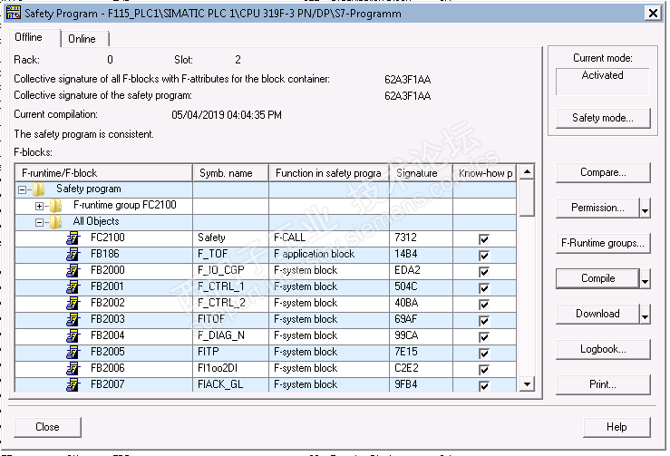Screen dimensions: 670x456
Task: Click the F-blocks list scrollbar thumb
Action: coord(527,198)
